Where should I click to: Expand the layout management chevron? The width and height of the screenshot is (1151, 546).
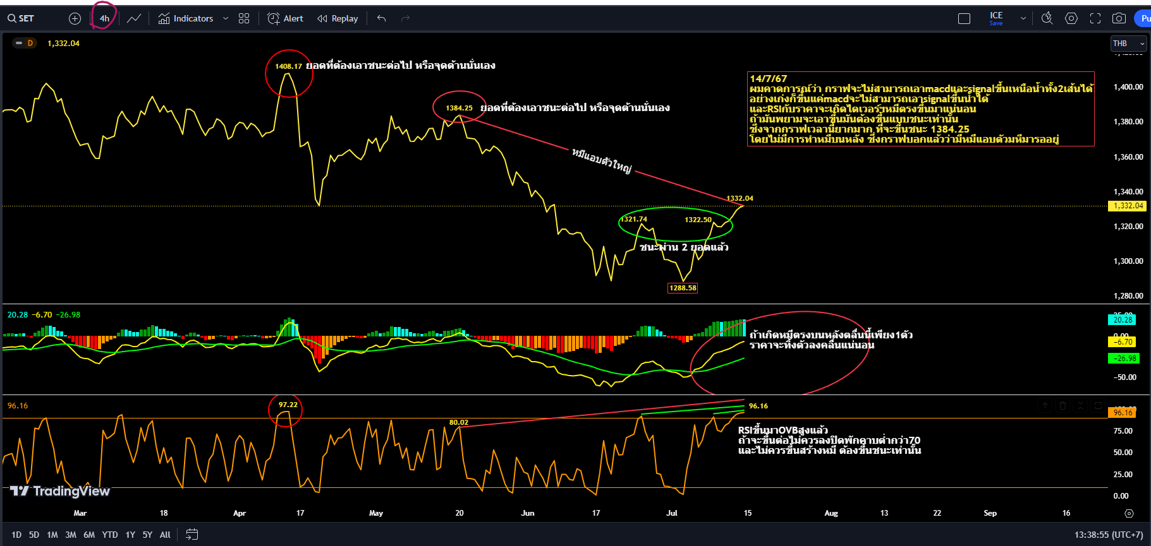point(1023,18)
